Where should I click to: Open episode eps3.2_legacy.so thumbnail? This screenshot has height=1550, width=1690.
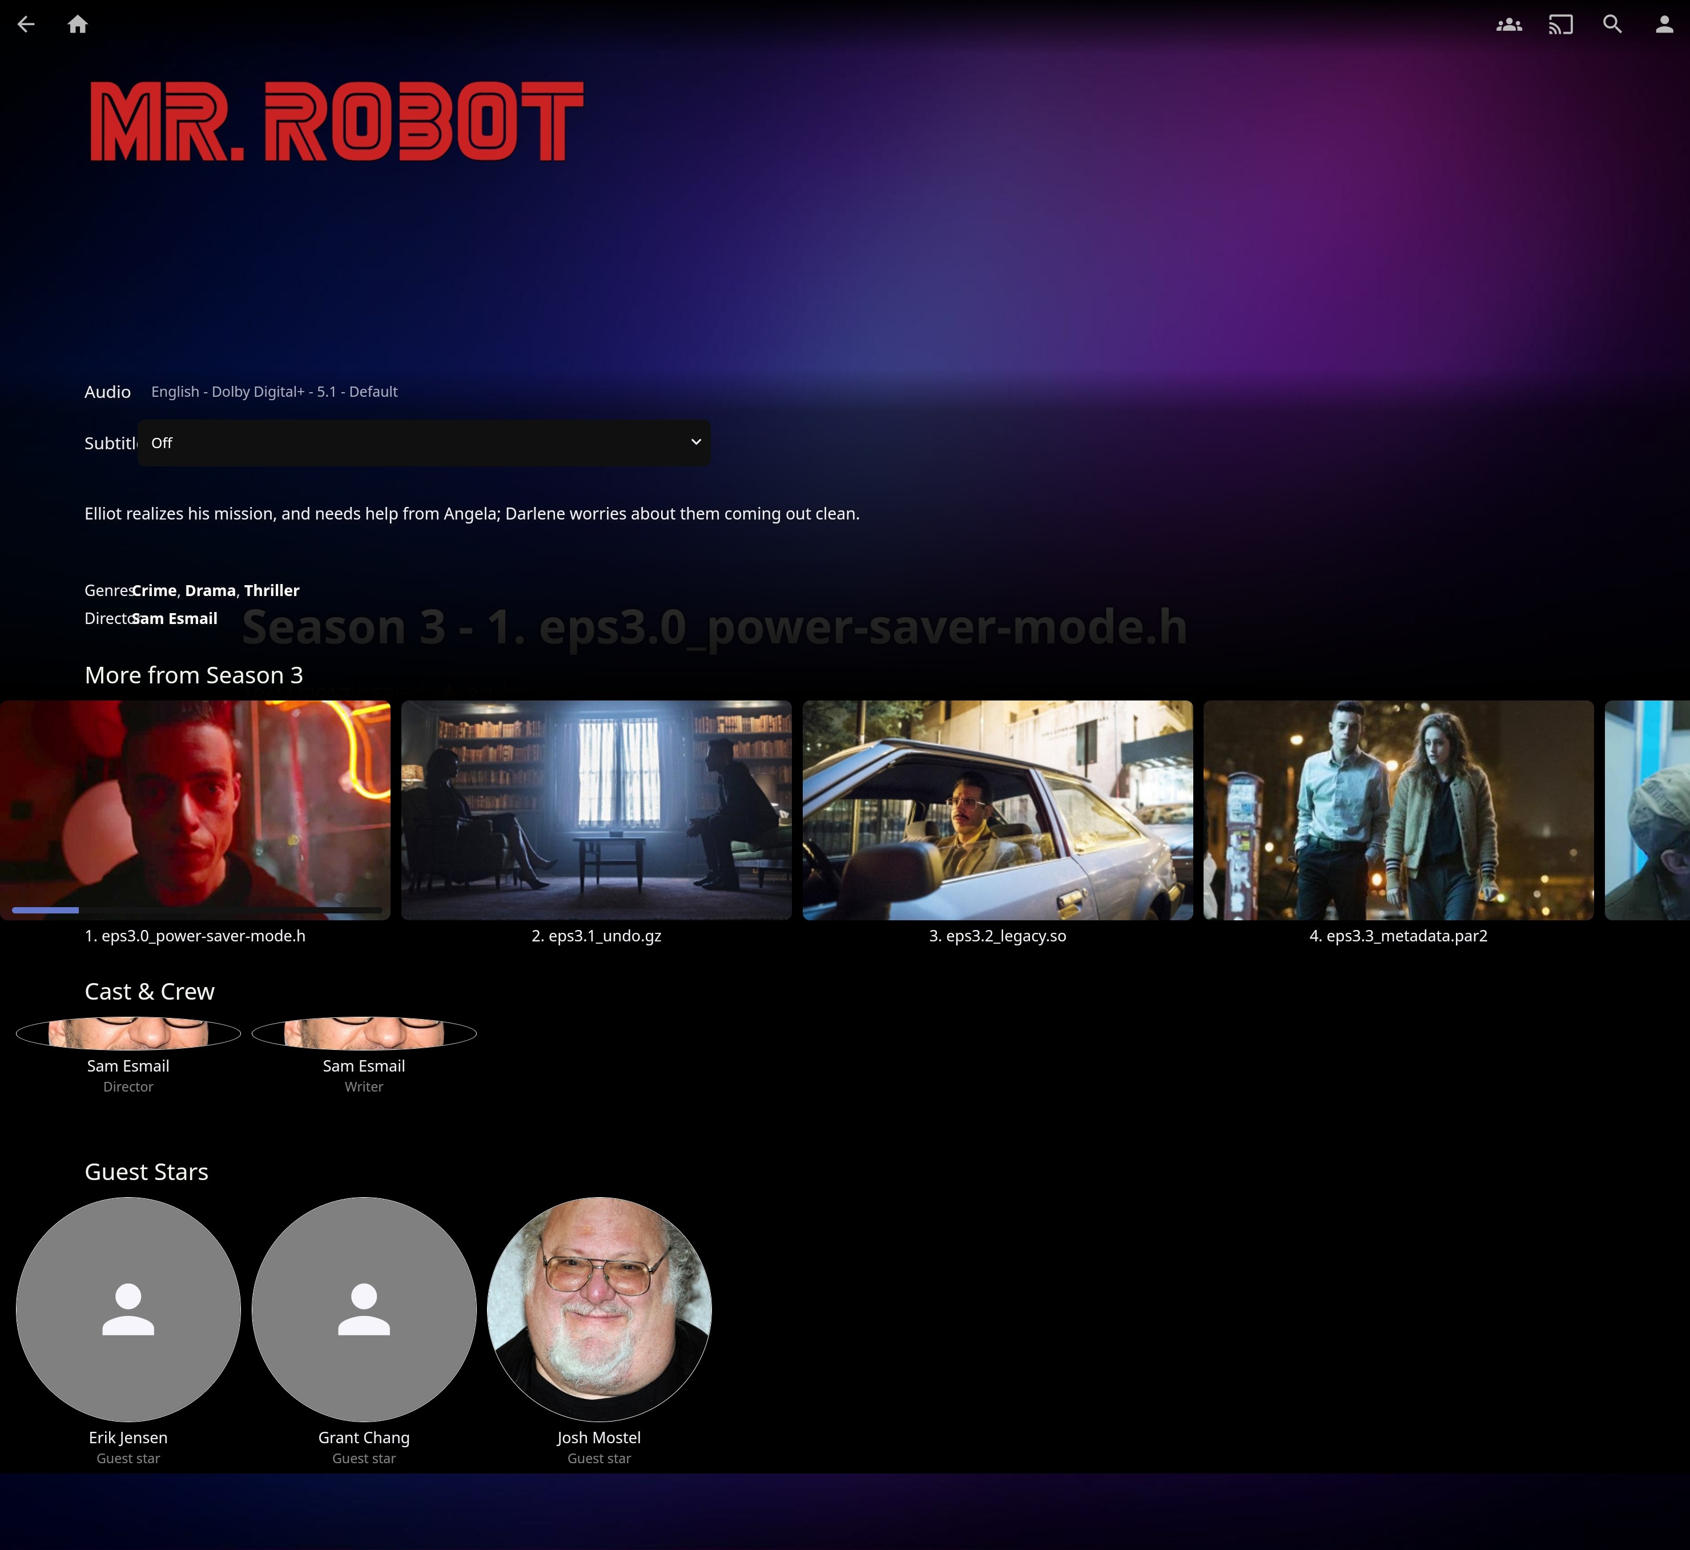[x=997, y=810]
